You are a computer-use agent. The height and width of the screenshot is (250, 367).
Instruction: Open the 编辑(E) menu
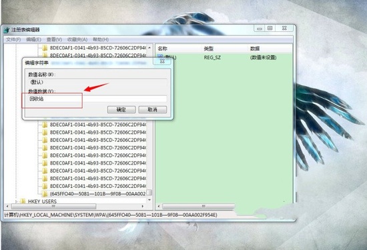tap(34, 39)
